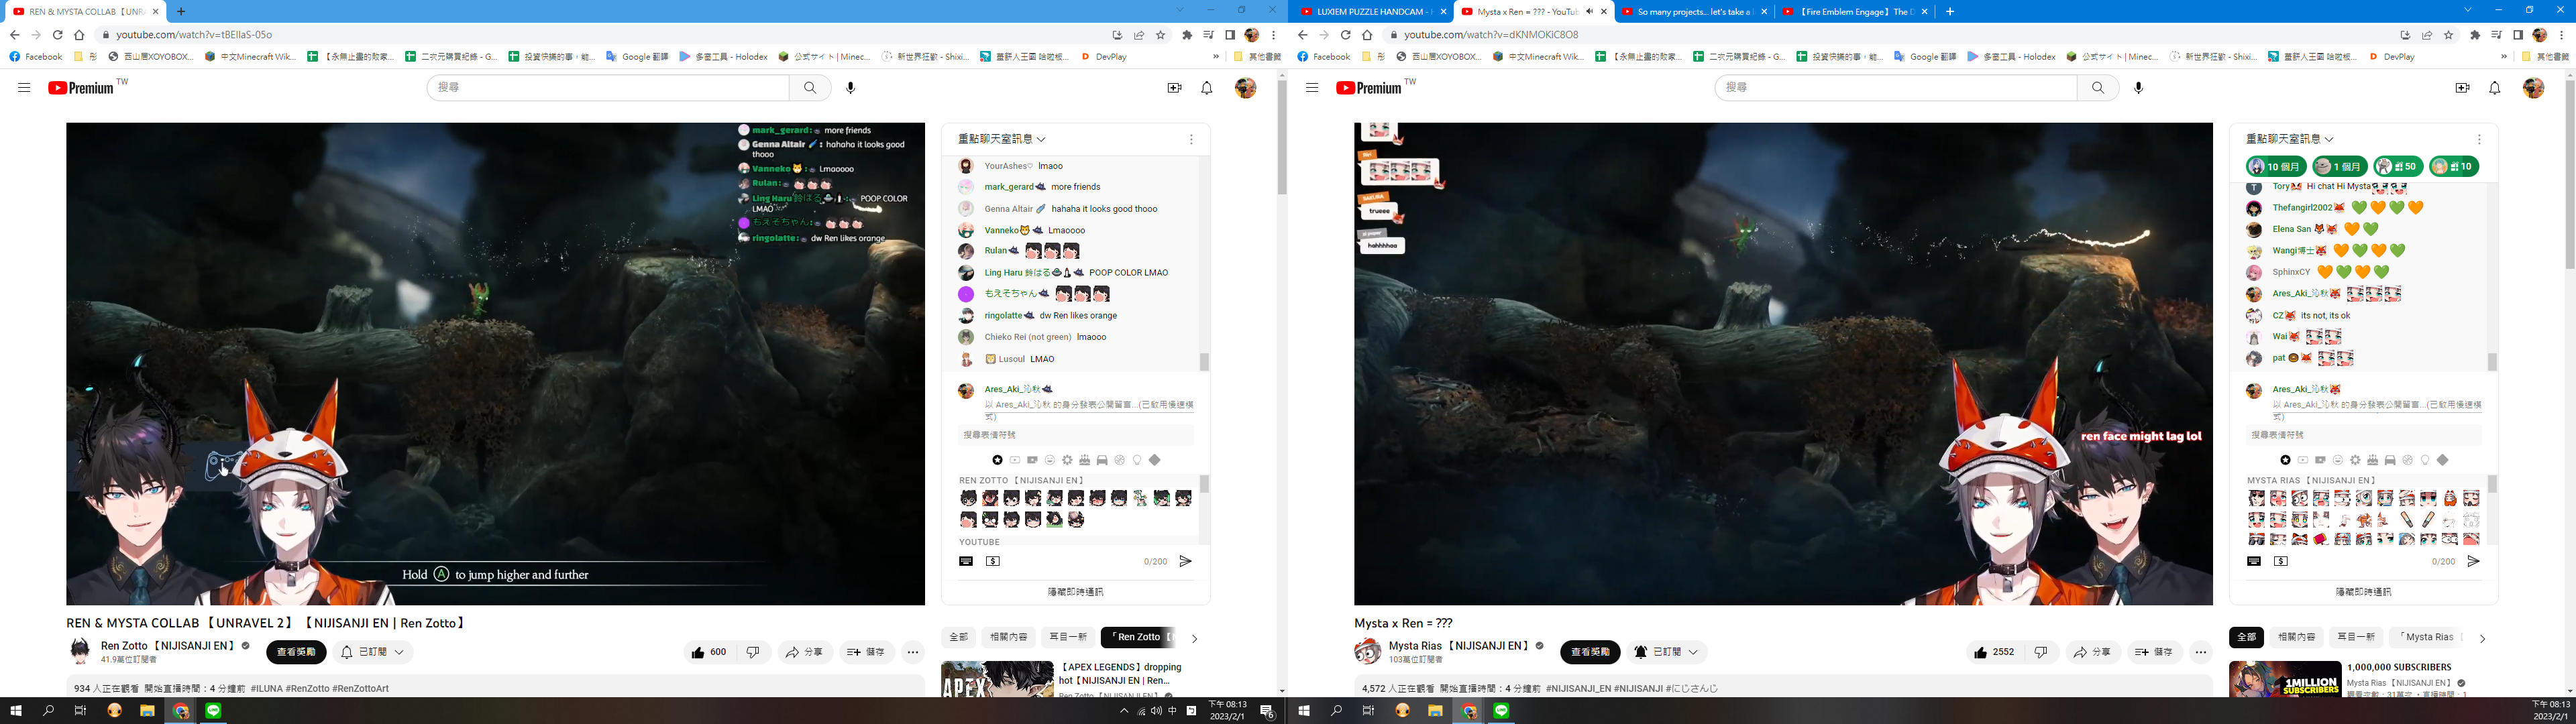Image resolution: width=2576 pixels, height=724 pixels.
Task: Open chat options menu in right chat
Action: click(x=2479, y=140)
